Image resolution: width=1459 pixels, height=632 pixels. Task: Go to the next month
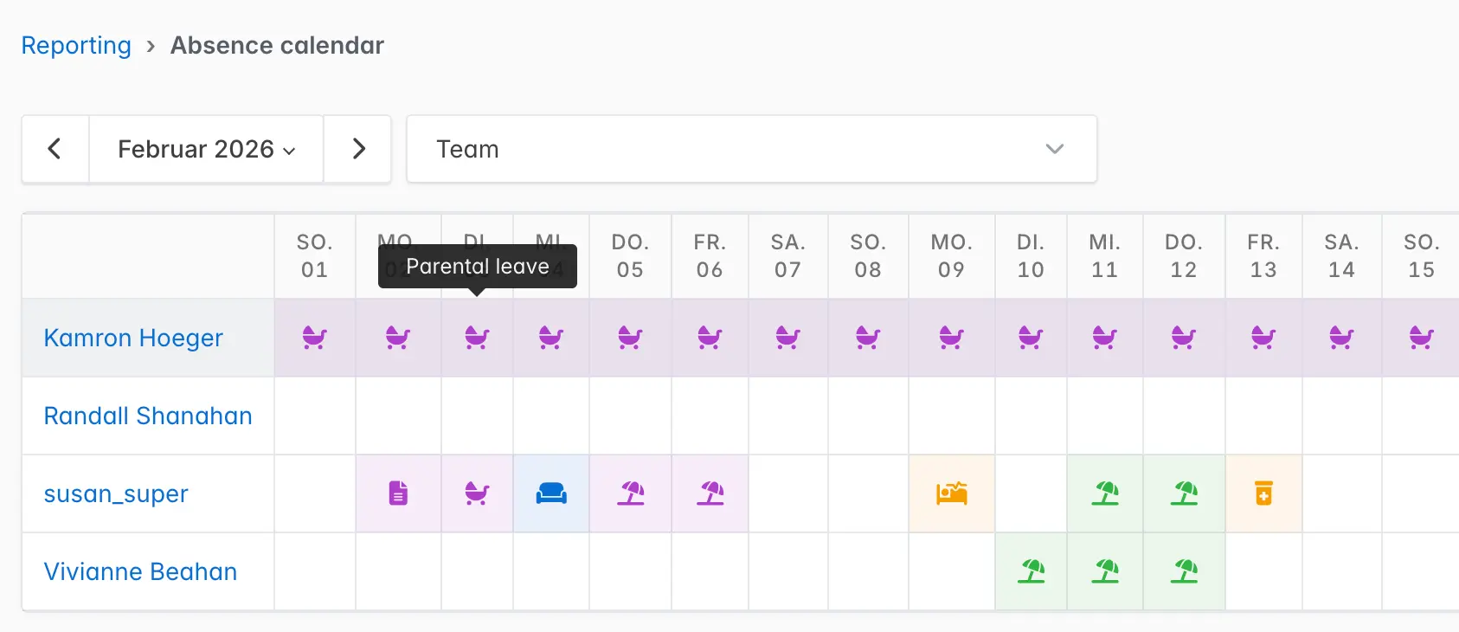tap(358, 149)
